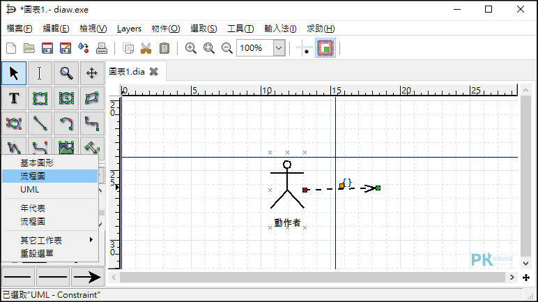
Task: Click the Paste clipboard icon
Action: pos(164,48)
